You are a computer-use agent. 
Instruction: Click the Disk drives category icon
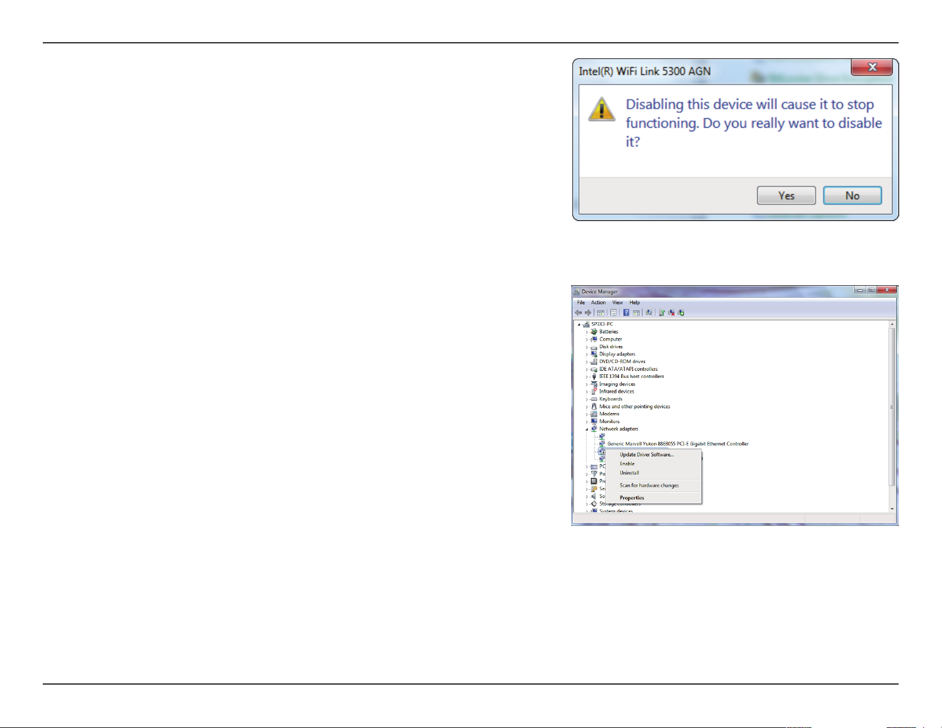594,347
